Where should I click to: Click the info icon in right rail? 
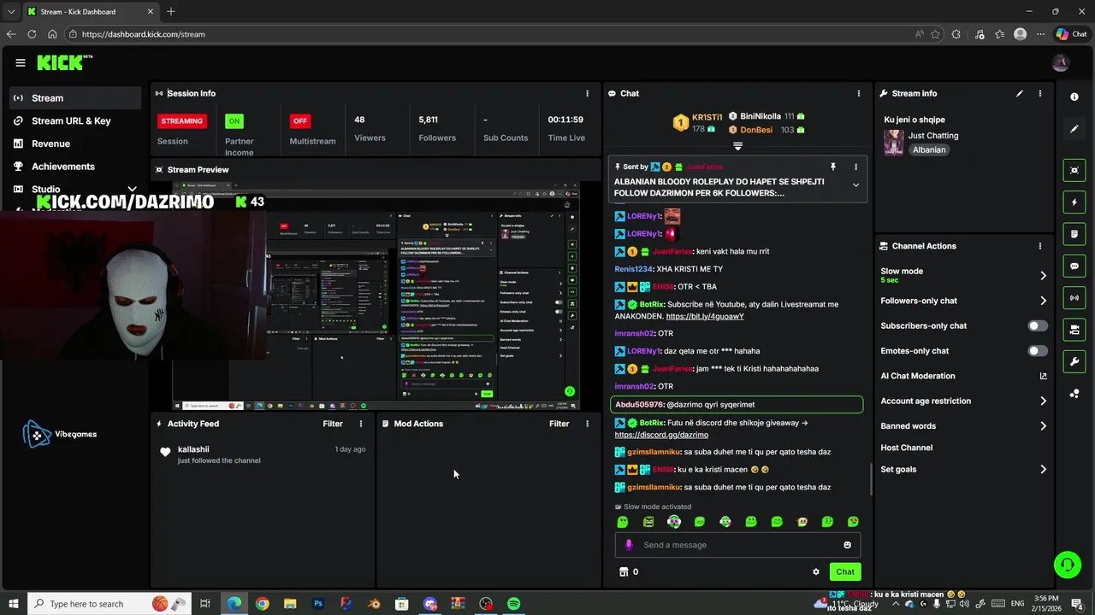[x=1074, y=97]
